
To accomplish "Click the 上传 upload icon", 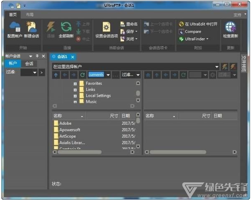I will [x=83, y=24].
